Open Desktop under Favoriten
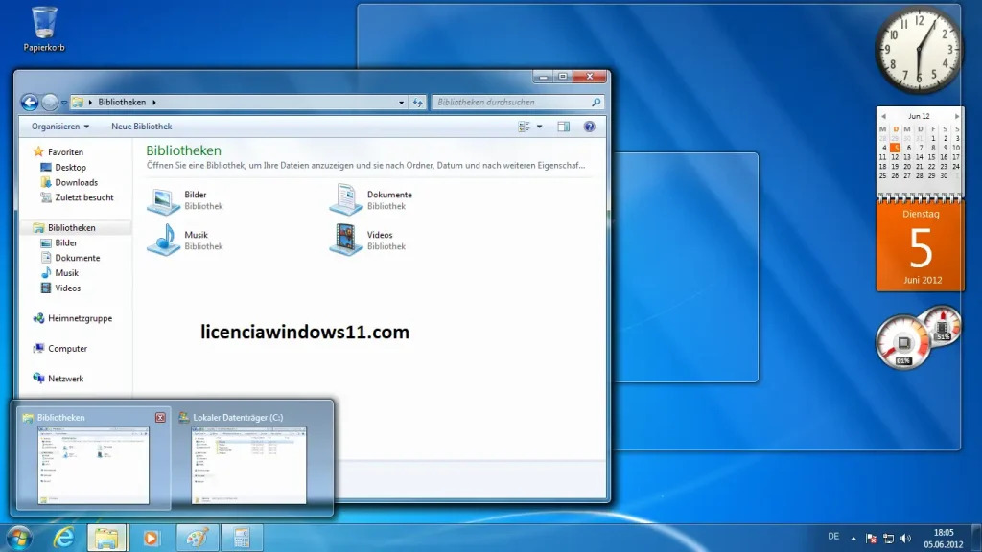This screenshot has height=552, width=982. pos(70,167)
